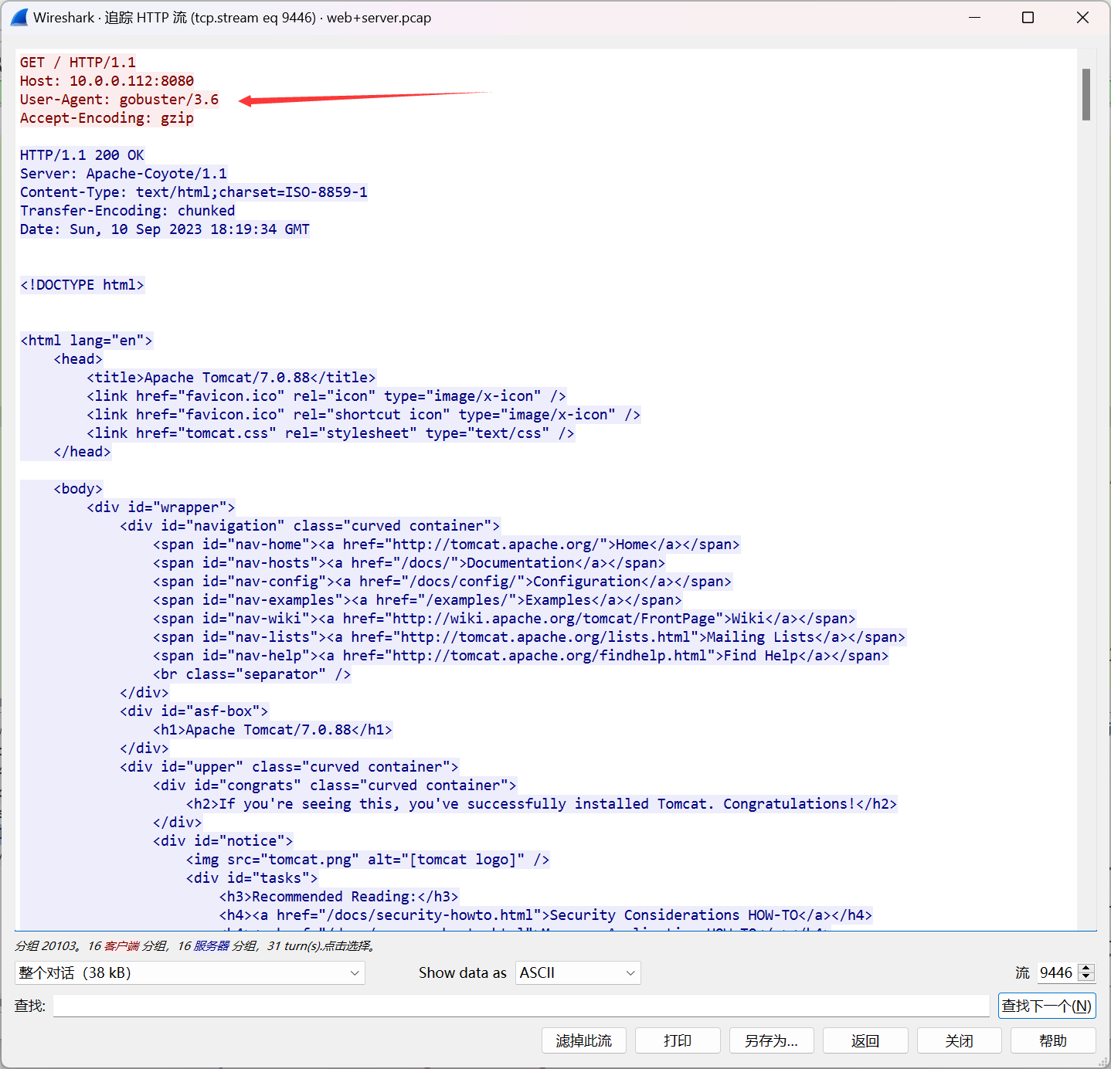Click the 'Host: 10.0.0.112:8080' line
The width and height of the screenshot is (1111, 1069).
tap(107, 80)
